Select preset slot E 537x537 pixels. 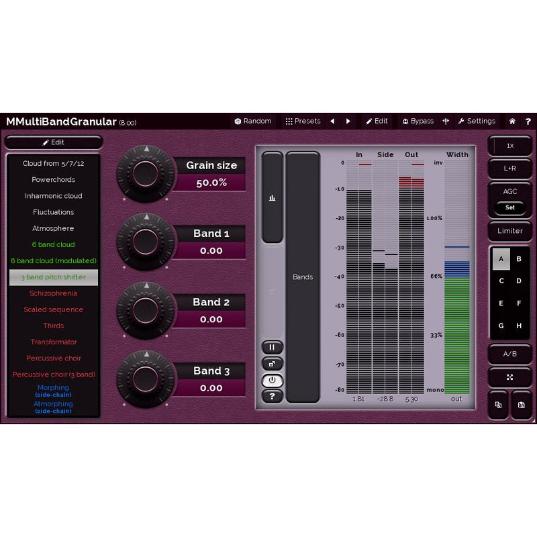click(x=501, y=303)
